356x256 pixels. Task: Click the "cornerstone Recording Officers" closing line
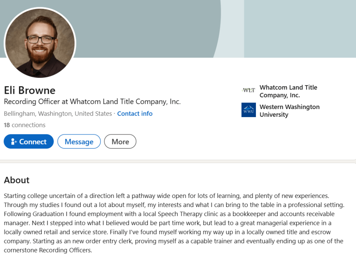pos(48,250)
